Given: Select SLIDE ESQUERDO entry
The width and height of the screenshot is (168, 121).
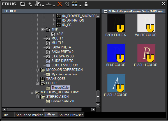Looking at the screenshot, I should pos(65,65).
